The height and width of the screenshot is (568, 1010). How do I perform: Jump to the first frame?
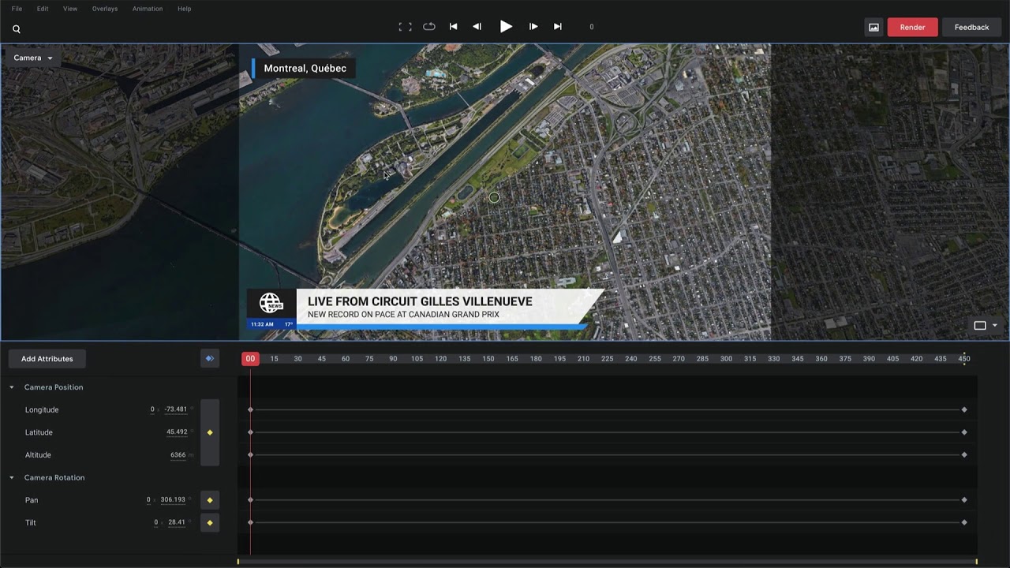point(453,26)
